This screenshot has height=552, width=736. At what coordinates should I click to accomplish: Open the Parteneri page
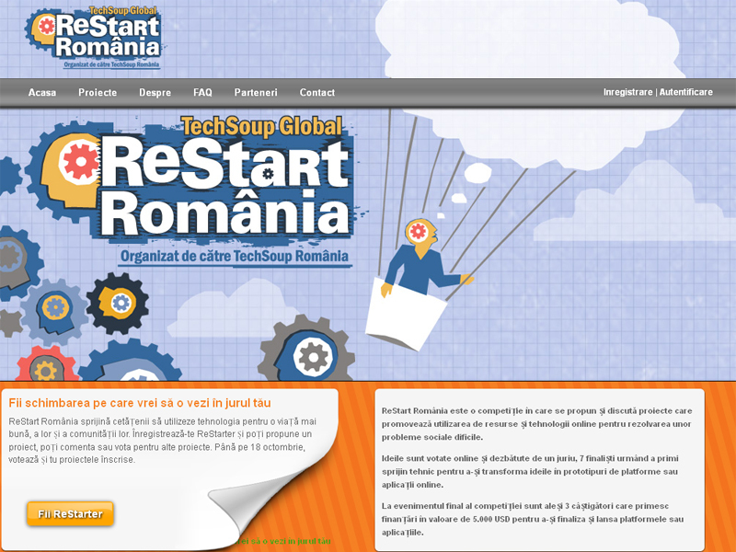coord(256,93)
